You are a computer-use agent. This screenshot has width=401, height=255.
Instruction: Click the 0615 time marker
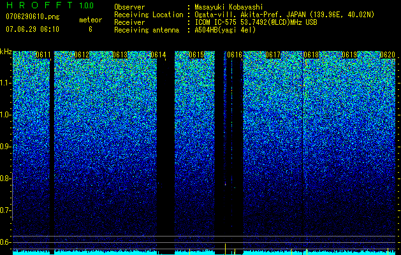(x=196, y=55)
